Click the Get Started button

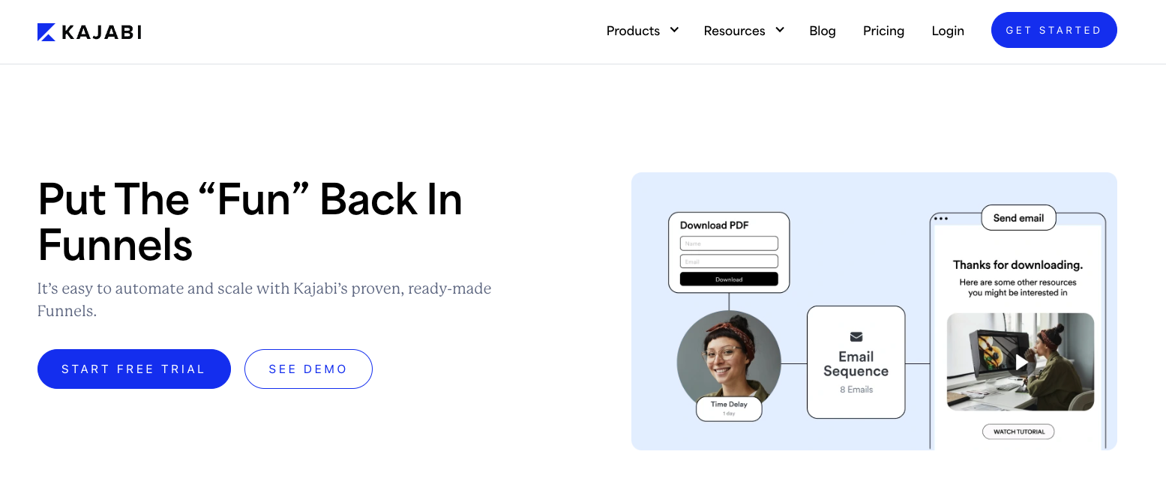[1054, 30]
